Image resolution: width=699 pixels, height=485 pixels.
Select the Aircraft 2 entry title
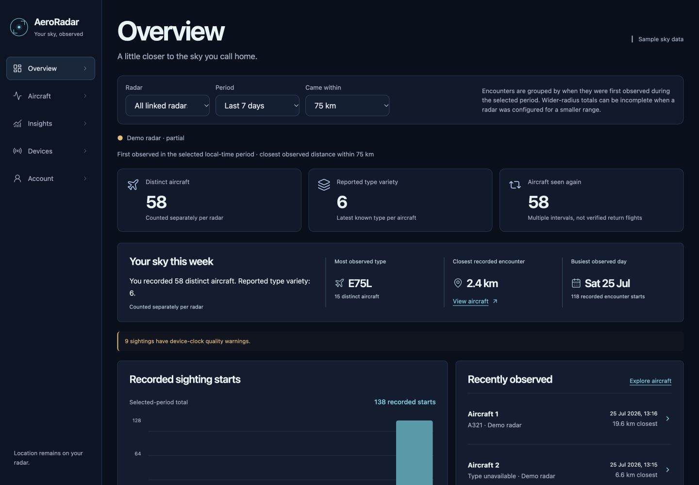[483, 465]
